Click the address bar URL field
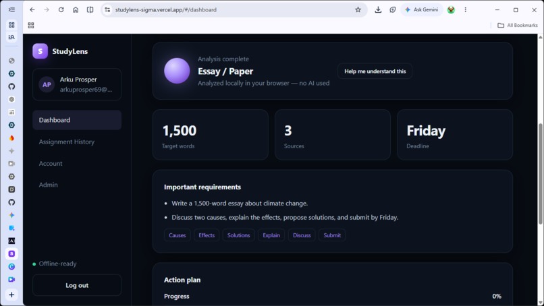Screen dimensions: 544x306 tap(232, 9)
